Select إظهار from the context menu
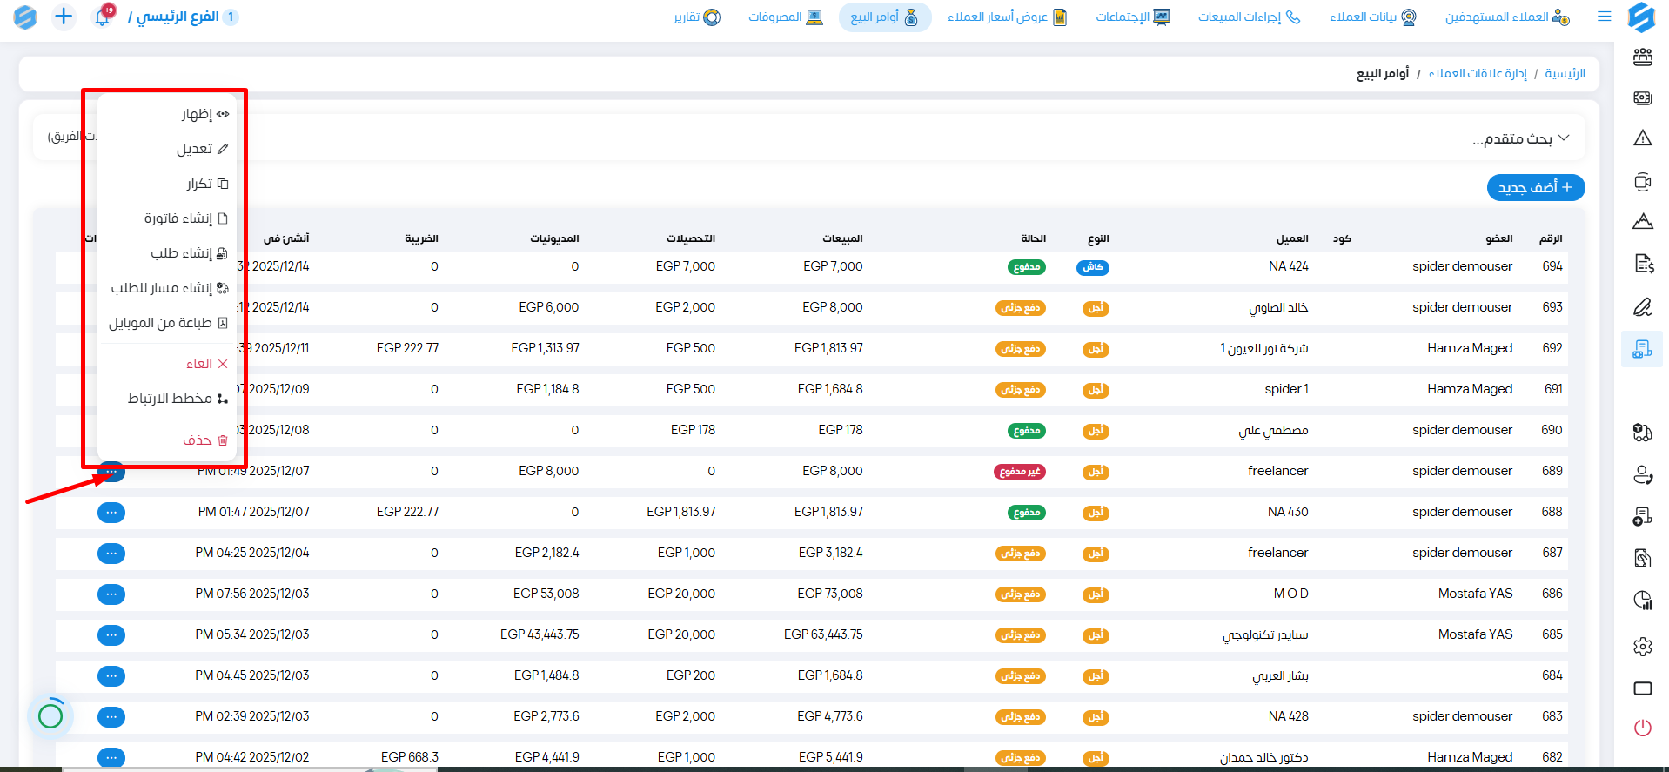The width and height of the screenshot is (1669, 772). pos(204,114)
